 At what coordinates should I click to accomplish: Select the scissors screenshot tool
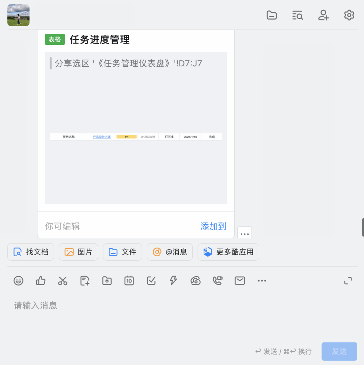[x=63, y=280]
